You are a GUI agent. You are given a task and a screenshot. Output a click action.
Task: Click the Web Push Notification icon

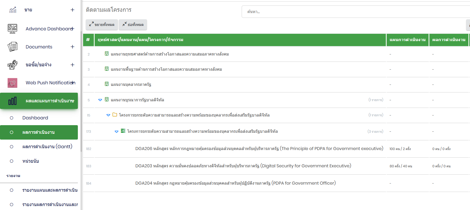13,83
